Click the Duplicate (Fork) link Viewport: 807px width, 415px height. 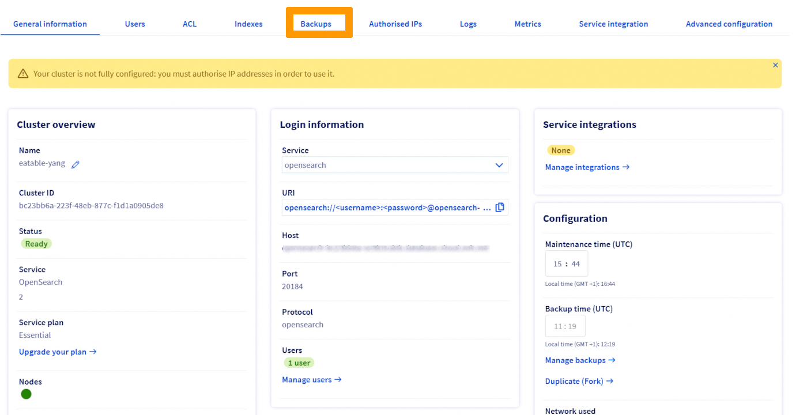click(579, 381)
